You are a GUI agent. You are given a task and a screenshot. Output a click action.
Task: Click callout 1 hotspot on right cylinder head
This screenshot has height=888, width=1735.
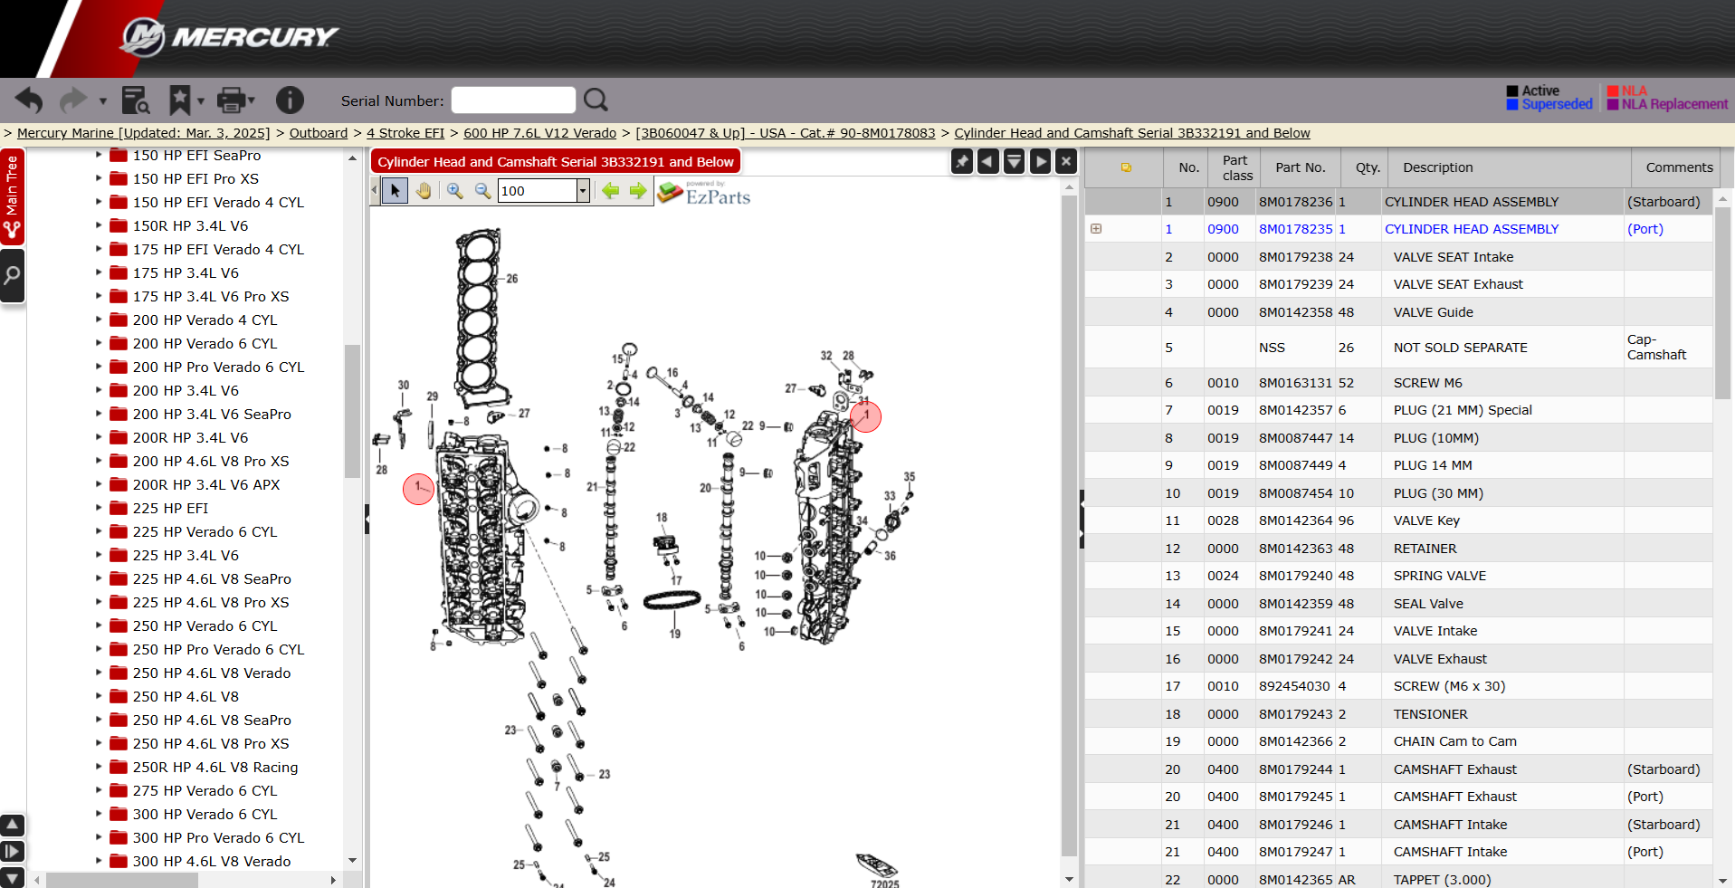(x=865, y=416)
